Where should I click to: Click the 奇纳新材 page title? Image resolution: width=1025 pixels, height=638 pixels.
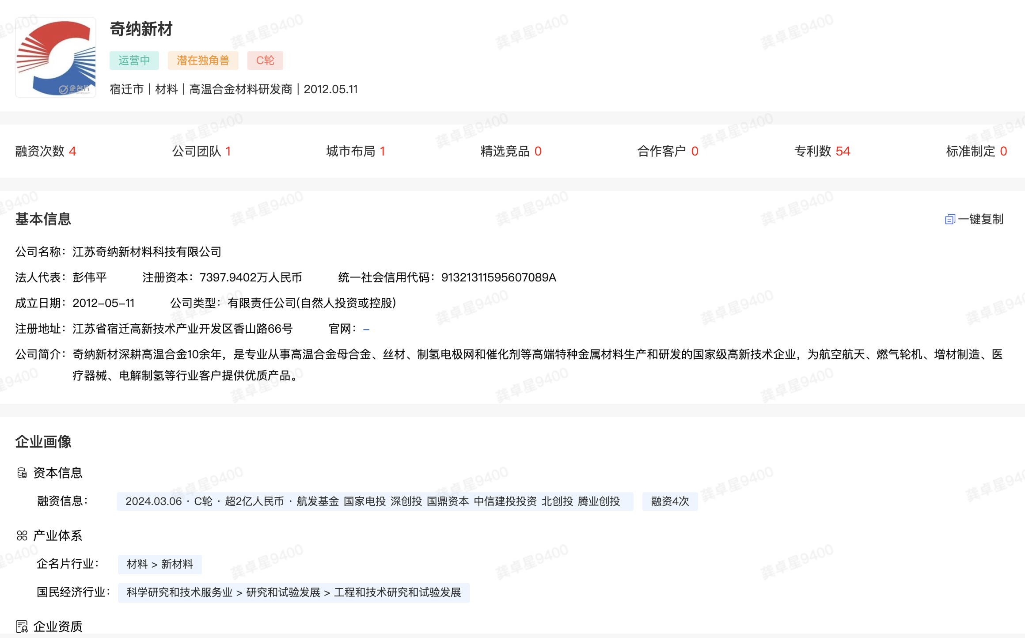point(141,29)
